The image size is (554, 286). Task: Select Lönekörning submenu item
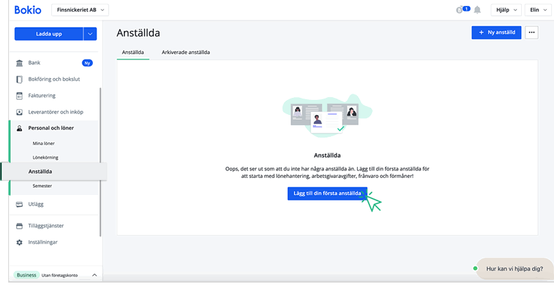tap(45, 157)
